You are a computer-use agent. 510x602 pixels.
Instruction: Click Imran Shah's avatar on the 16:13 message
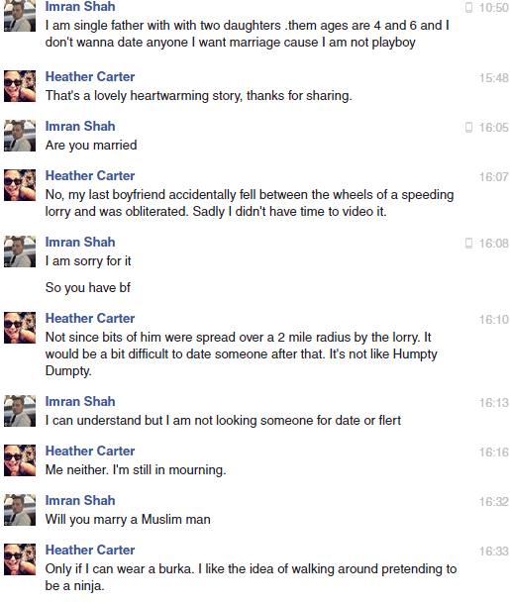(x=20, y=411)
